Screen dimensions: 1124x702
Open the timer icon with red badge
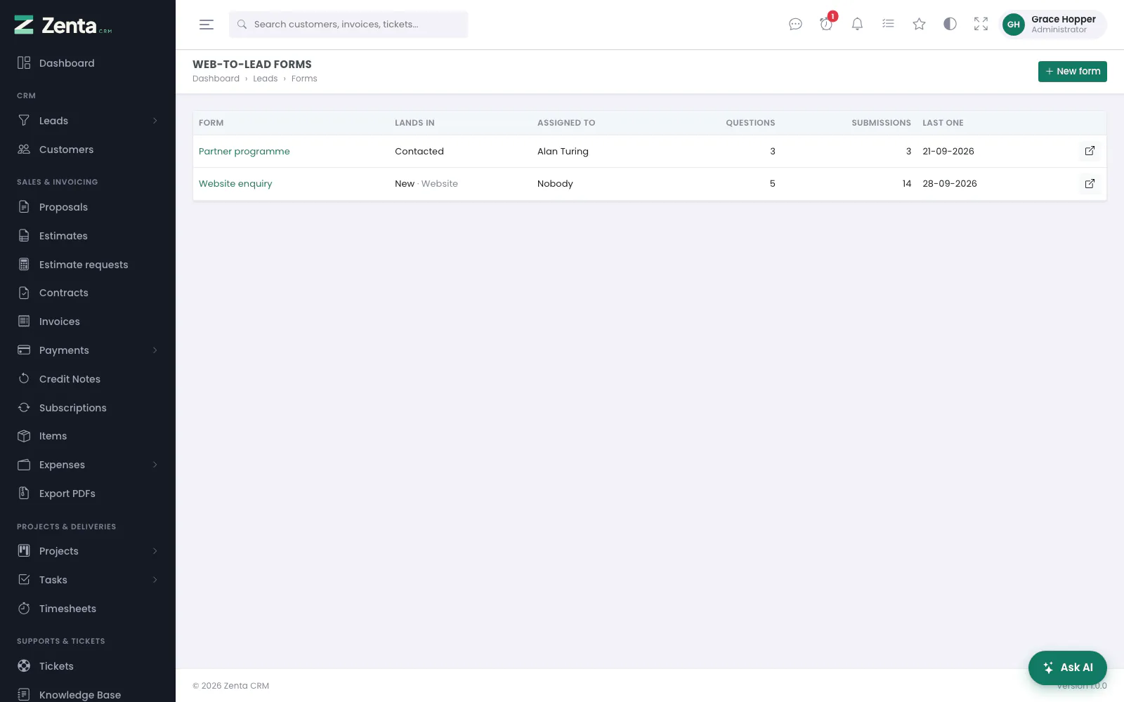(826, 25)
